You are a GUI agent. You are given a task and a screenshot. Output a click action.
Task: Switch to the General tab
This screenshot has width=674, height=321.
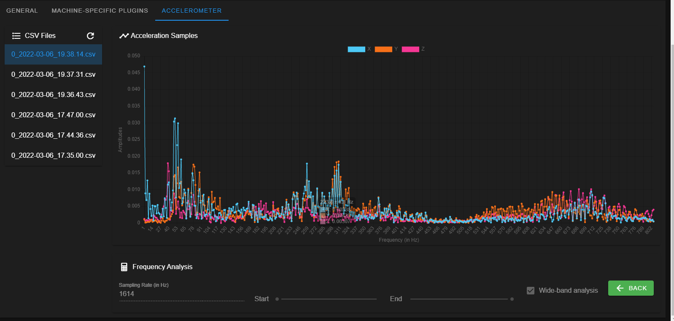22,11
